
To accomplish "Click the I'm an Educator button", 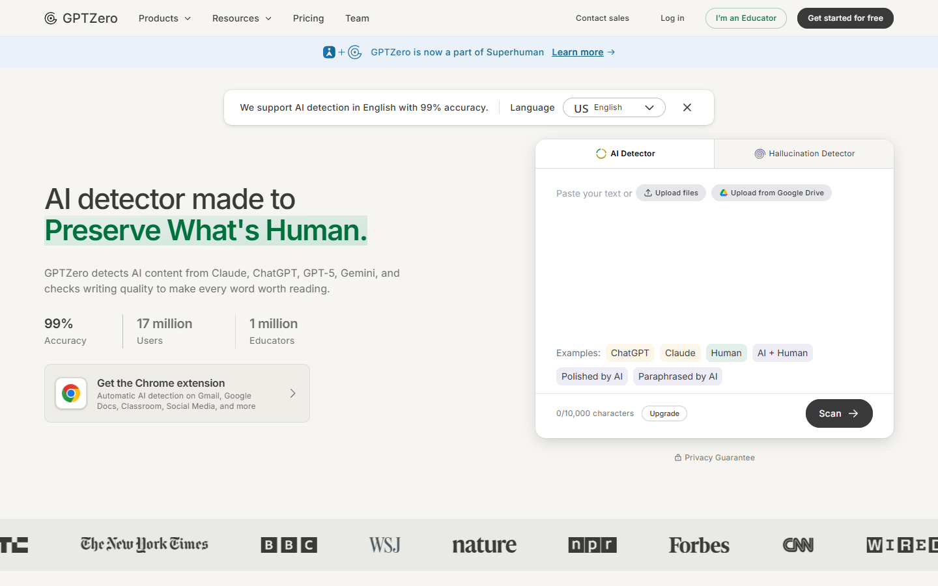I will [x=746, y=18].
